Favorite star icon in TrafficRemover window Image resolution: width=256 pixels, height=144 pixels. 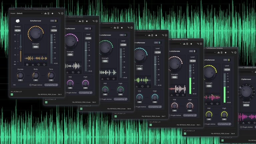click(226, 53)
